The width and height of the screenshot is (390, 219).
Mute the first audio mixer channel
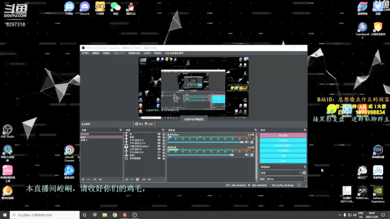pyautogui.click(x=247, y=142)
